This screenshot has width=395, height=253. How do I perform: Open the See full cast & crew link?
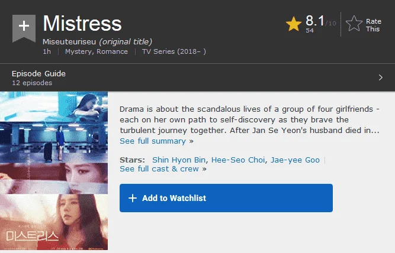click(x=159, y=168)
